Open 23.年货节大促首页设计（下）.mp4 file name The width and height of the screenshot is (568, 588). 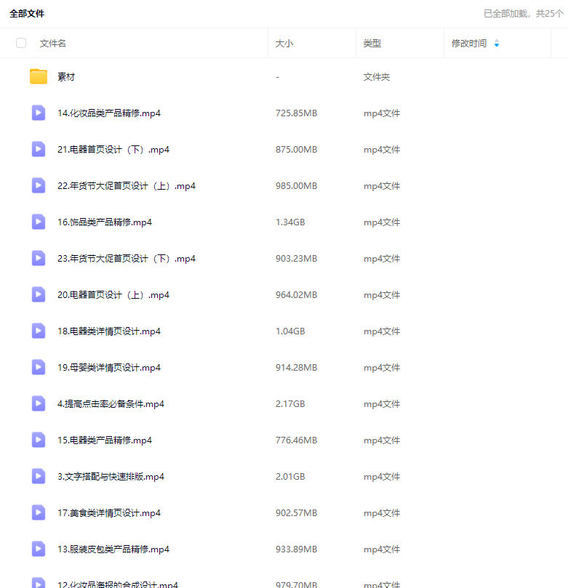(126, 259)
